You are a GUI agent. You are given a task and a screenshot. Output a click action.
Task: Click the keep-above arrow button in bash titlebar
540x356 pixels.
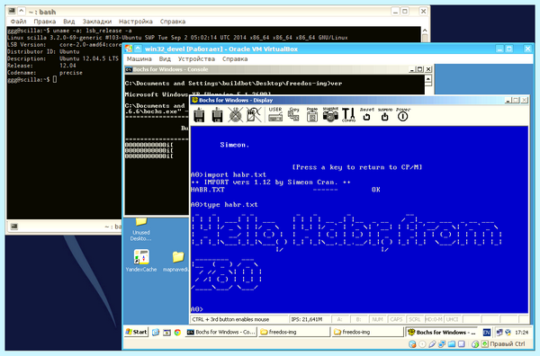(x=22, y=12)
